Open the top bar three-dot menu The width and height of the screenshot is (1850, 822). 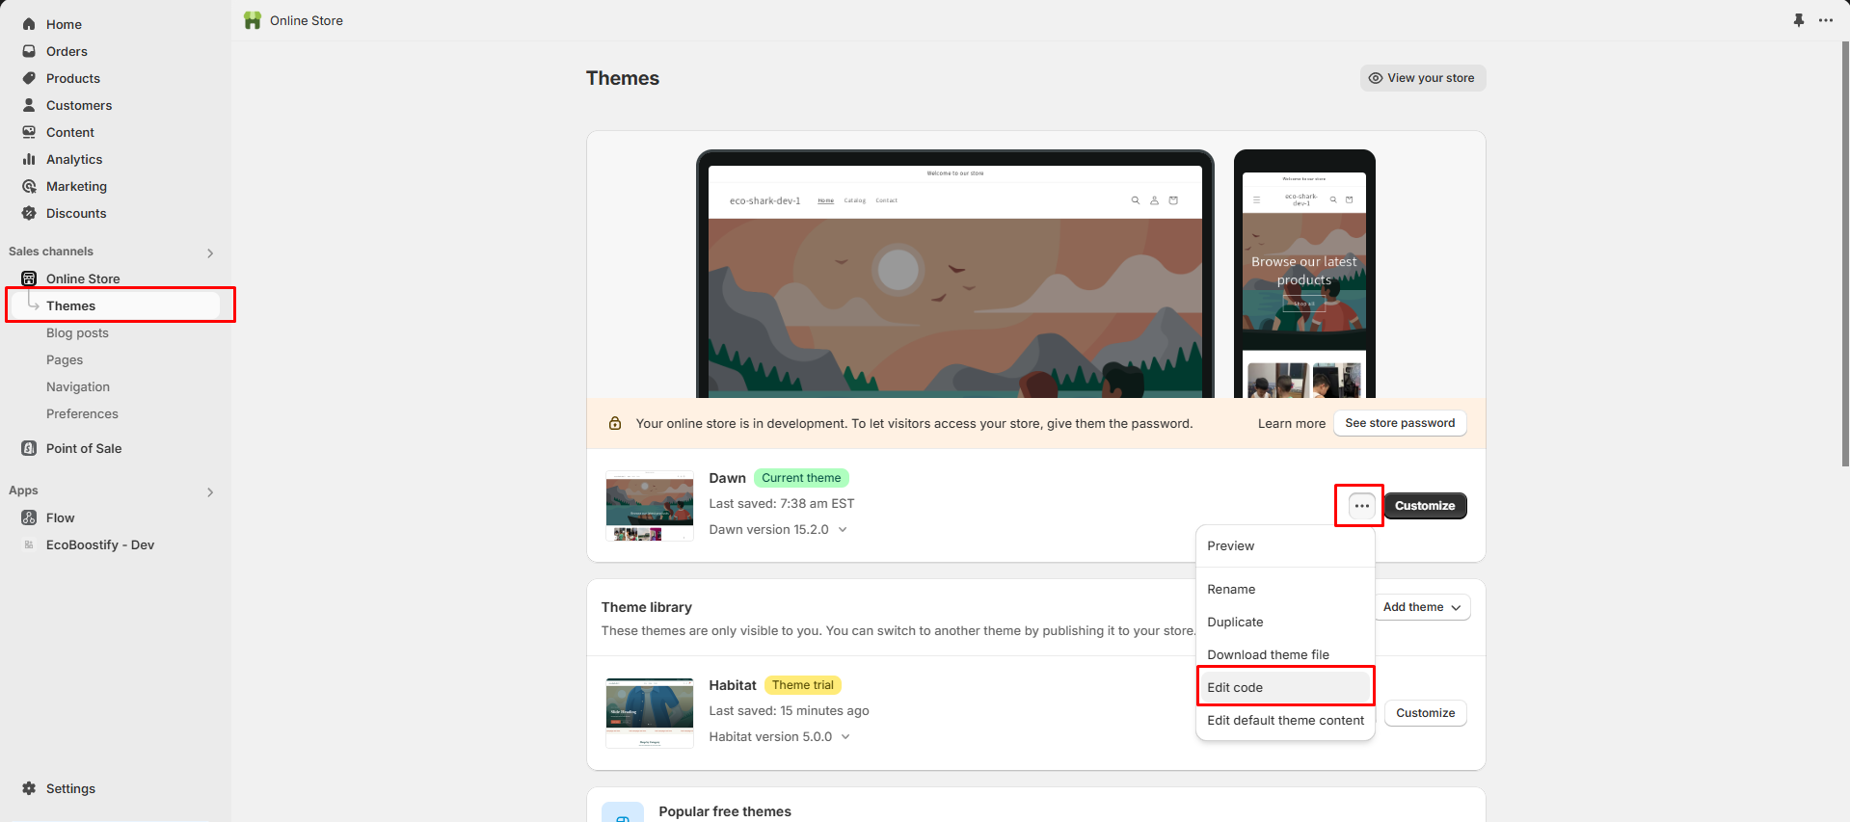[1826, 20]
